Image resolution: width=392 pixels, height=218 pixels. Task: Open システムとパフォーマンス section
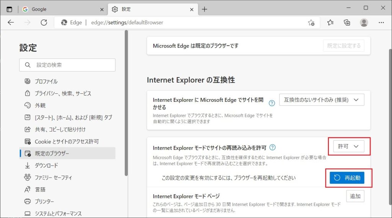tap(67, 213)
